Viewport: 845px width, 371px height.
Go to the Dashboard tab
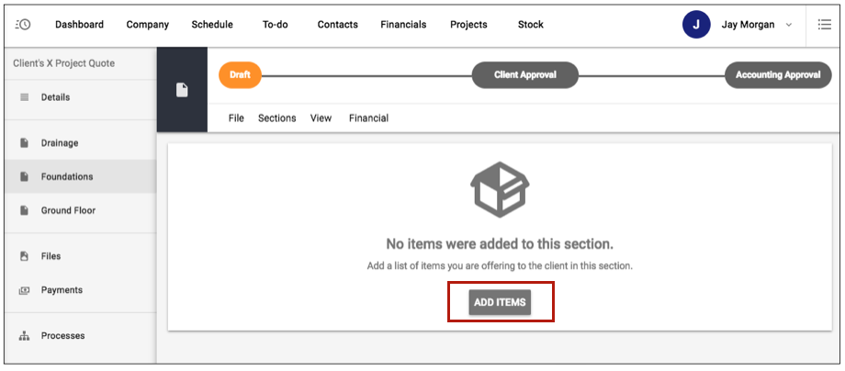pos(79,25)
